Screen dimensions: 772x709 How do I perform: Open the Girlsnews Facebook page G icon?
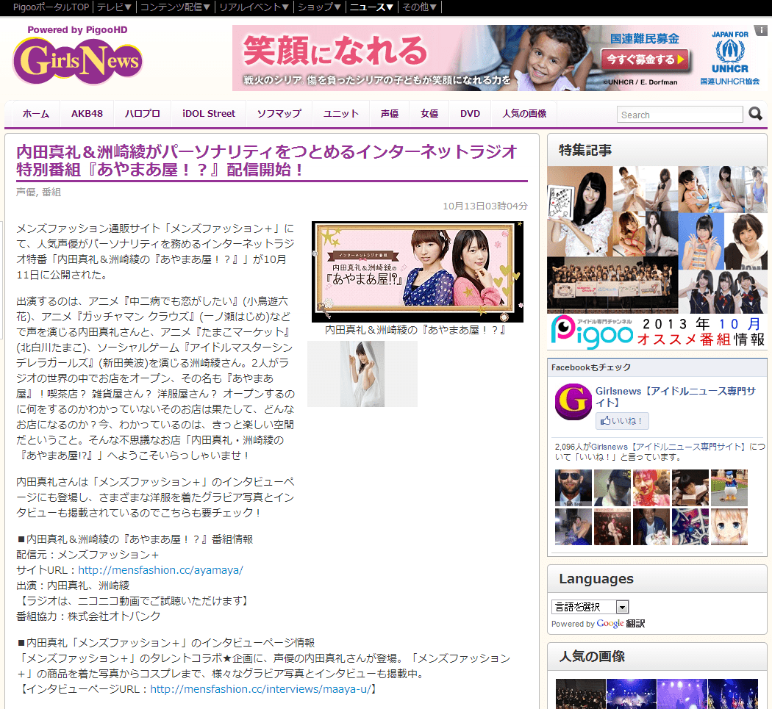[573, 402]
